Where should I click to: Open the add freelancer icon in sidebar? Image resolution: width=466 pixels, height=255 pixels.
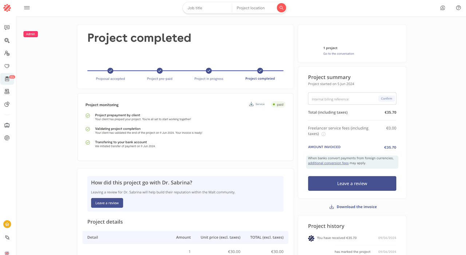point(7,53)
